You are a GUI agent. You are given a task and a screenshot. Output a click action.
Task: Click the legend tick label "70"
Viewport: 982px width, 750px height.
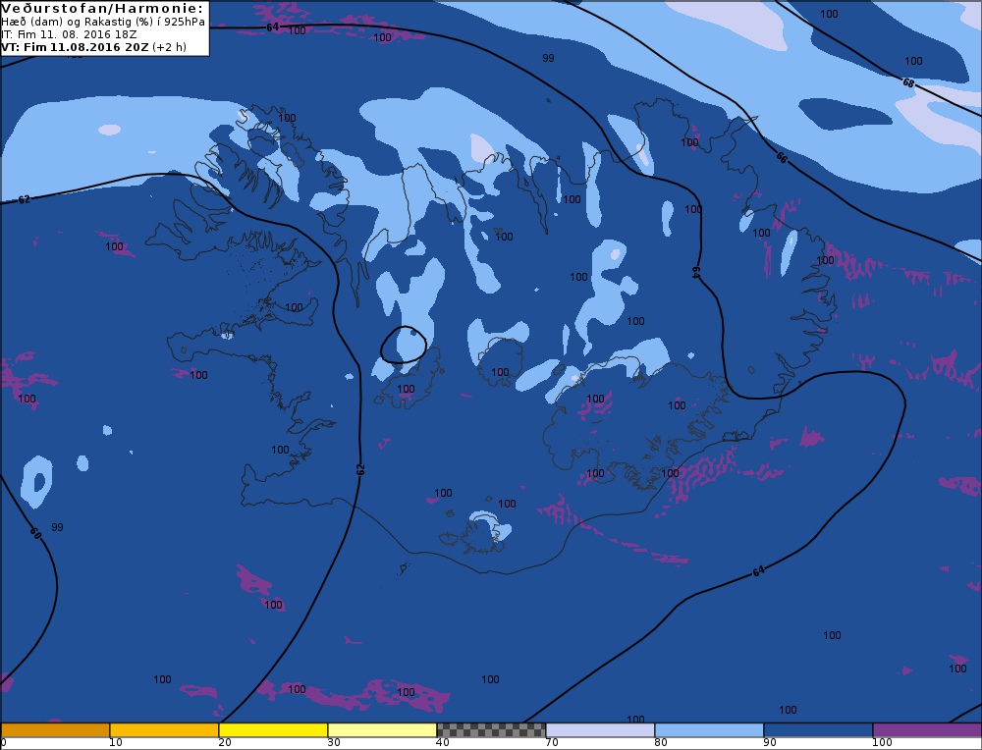552,742
